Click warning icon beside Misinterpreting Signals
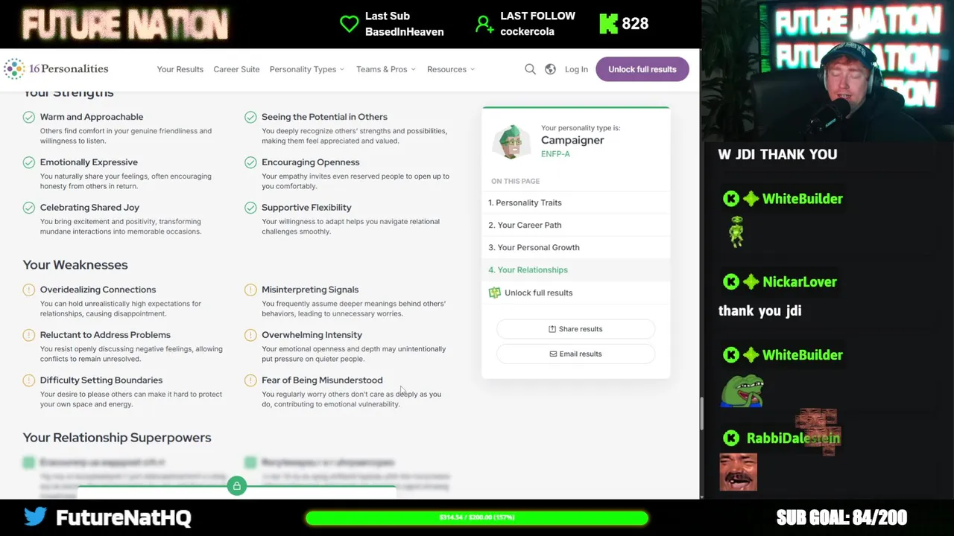 (250, 290)
